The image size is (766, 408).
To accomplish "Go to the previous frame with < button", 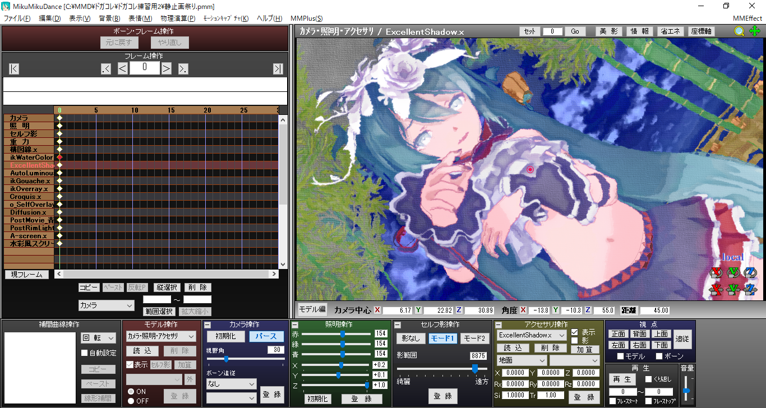I will click(x=123, y=68).
